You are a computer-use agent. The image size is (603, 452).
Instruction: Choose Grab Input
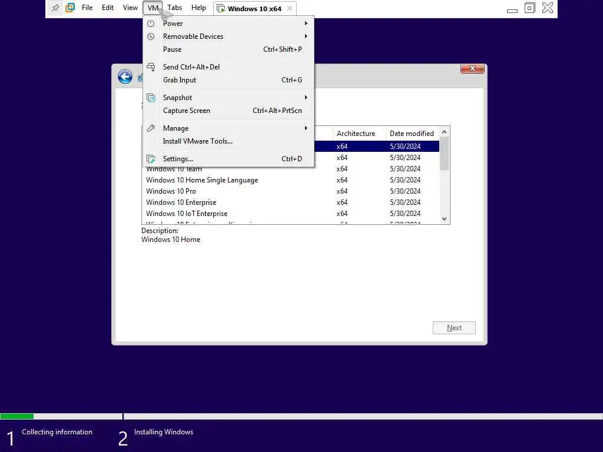click(228, 80)
